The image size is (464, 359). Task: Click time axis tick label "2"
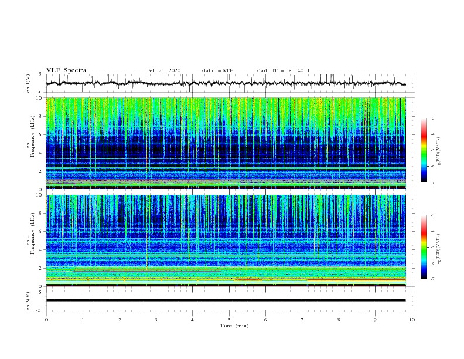pos(120,320)
